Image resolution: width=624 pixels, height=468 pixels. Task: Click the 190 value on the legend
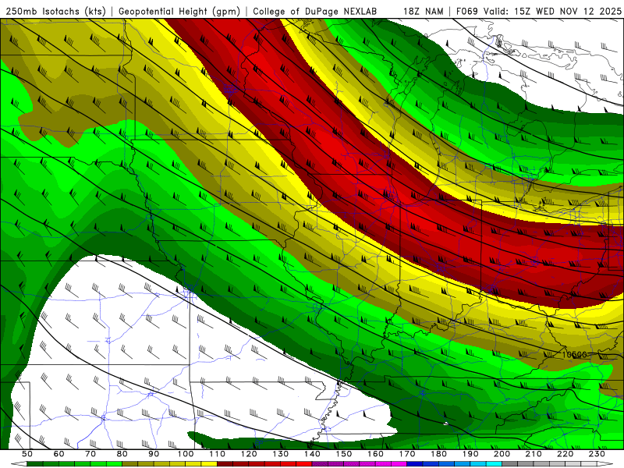tap(470, 454)
